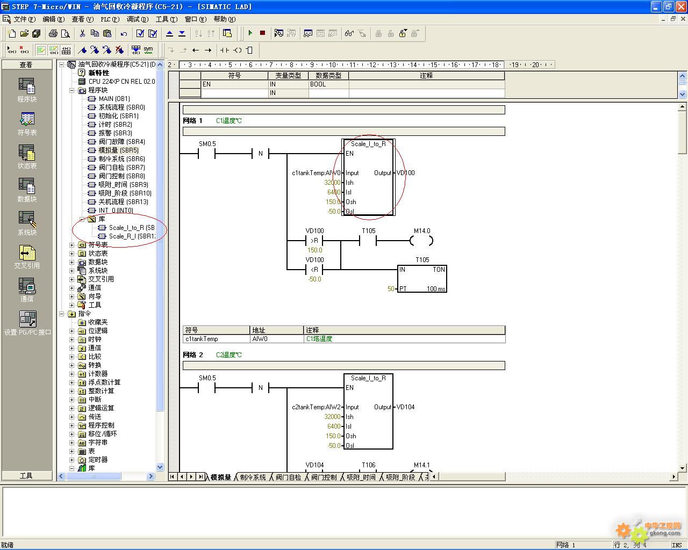688x550 pixels.
Task: Upload program from PLC (up arrow)
Action: [x=169, y=33]
